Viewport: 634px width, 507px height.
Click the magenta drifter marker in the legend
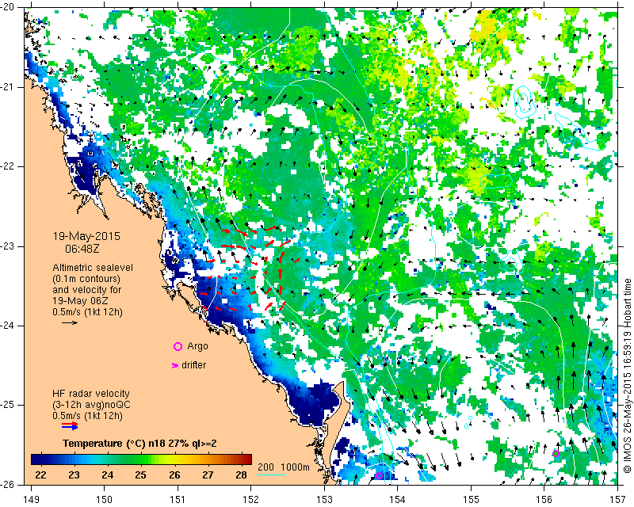coord(175,365)
